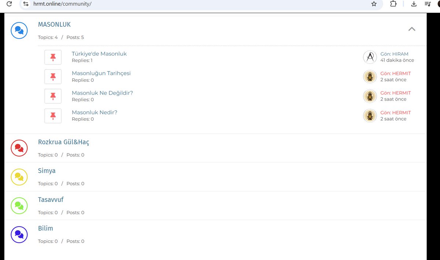Click 'Topics: 4' under MASONLUK
This screenshot has height=260, width=440.
tap(48, 37)
